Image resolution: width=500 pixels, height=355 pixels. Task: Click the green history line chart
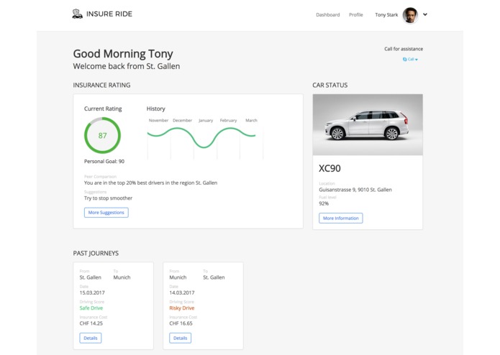(x=201, y=137)
